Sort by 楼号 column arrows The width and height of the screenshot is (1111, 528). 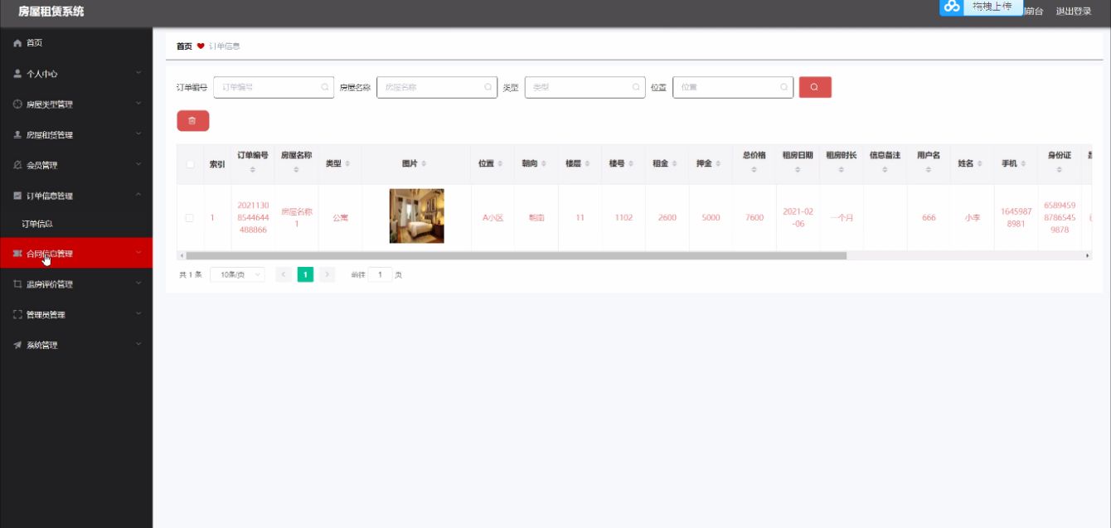631,164
